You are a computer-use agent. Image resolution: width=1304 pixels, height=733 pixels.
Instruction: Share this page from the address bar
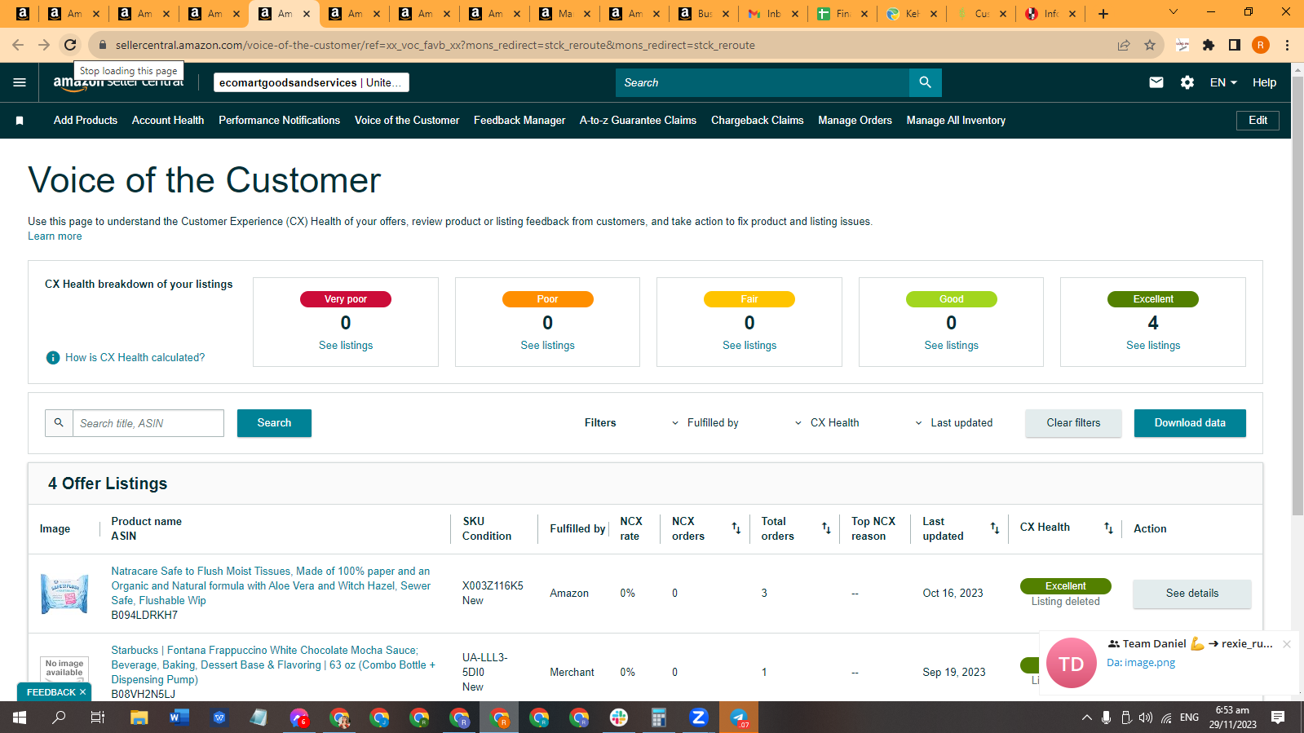pos(1124,45)
